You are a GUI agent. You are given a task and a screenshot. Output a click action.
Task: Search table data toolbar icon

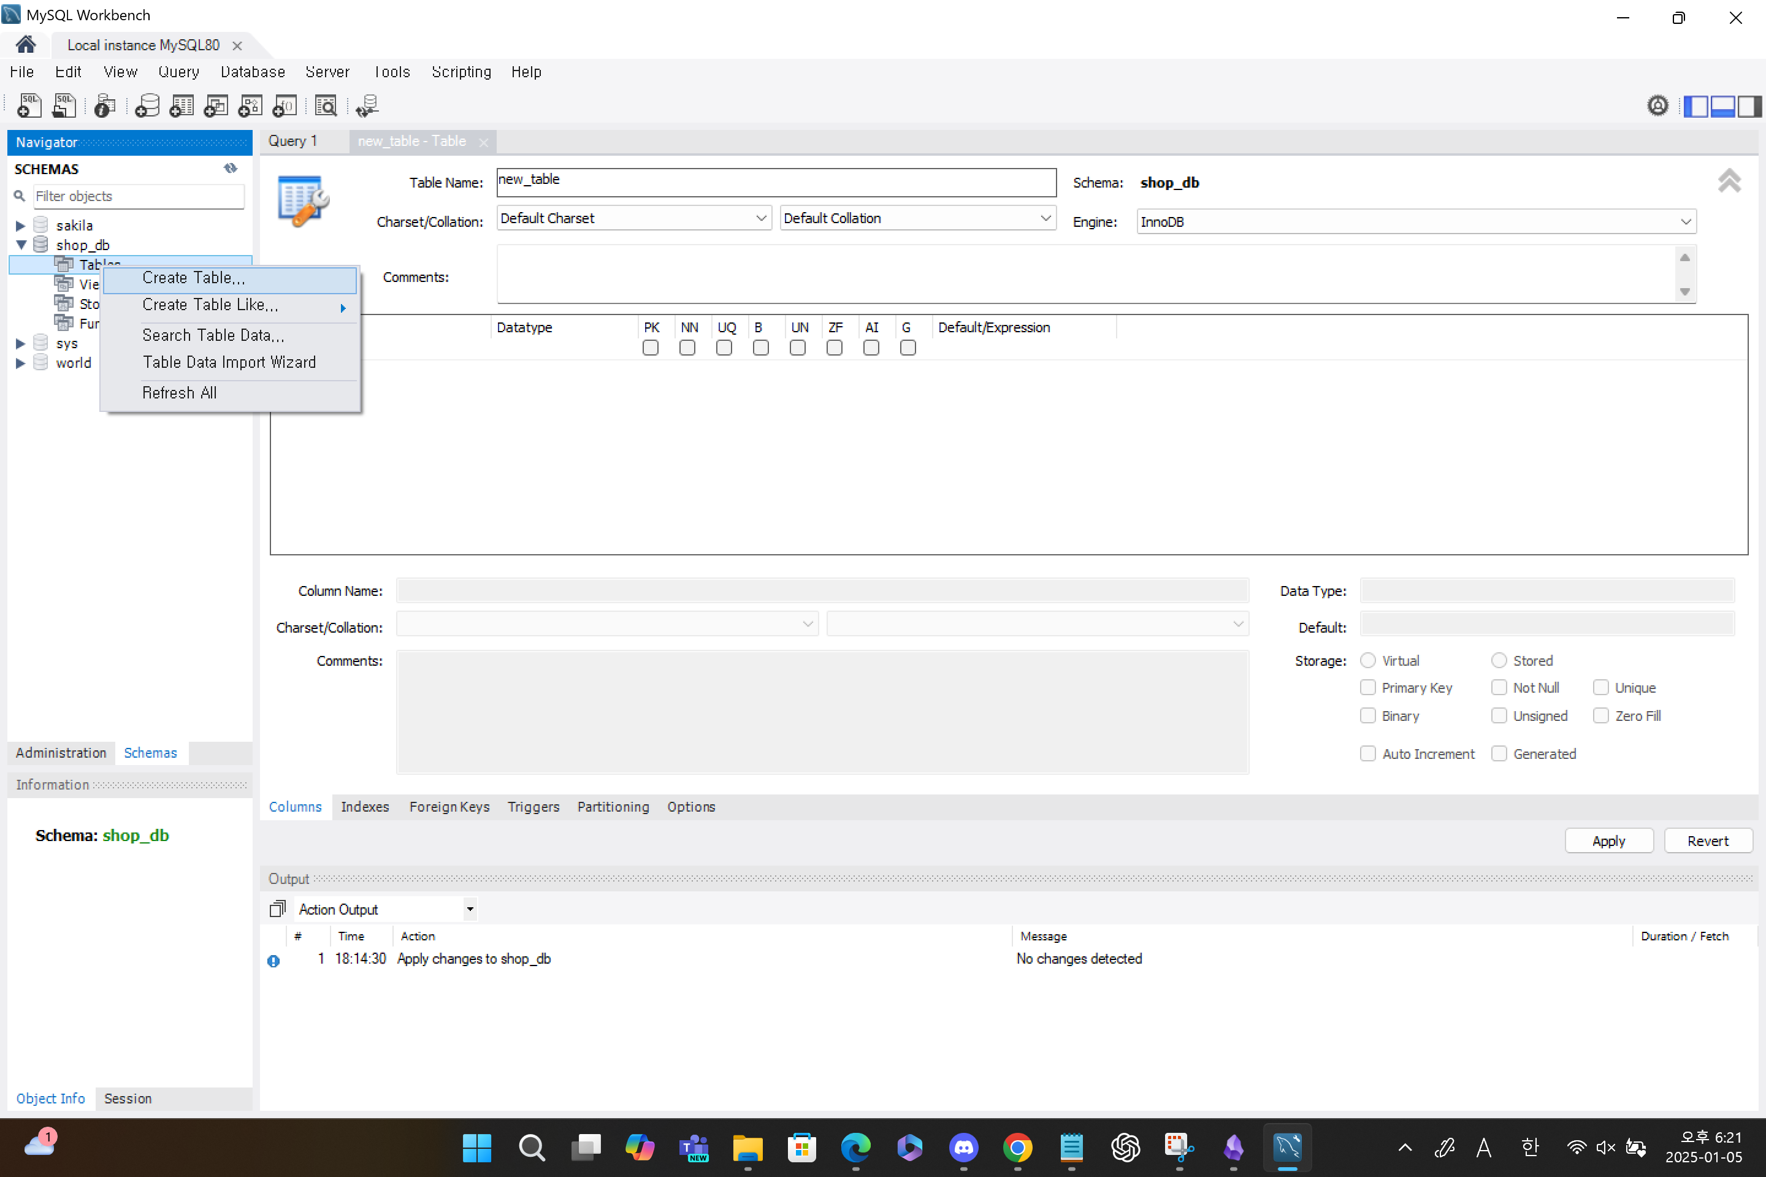pyautogui.click(x=326, y=106)
